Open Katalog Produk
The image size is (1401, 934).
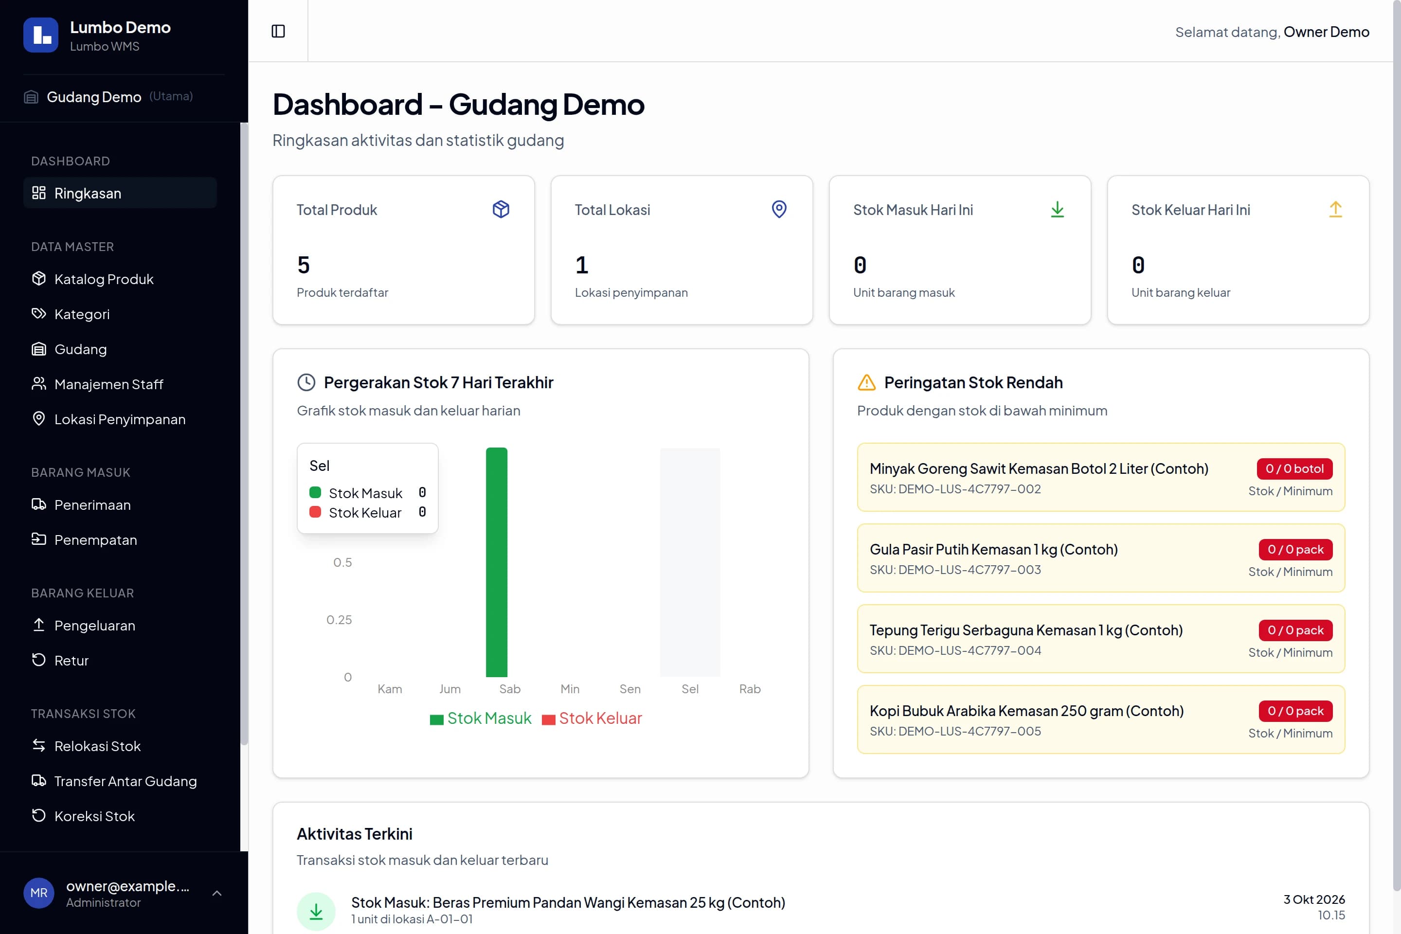[x=120, y=279]
